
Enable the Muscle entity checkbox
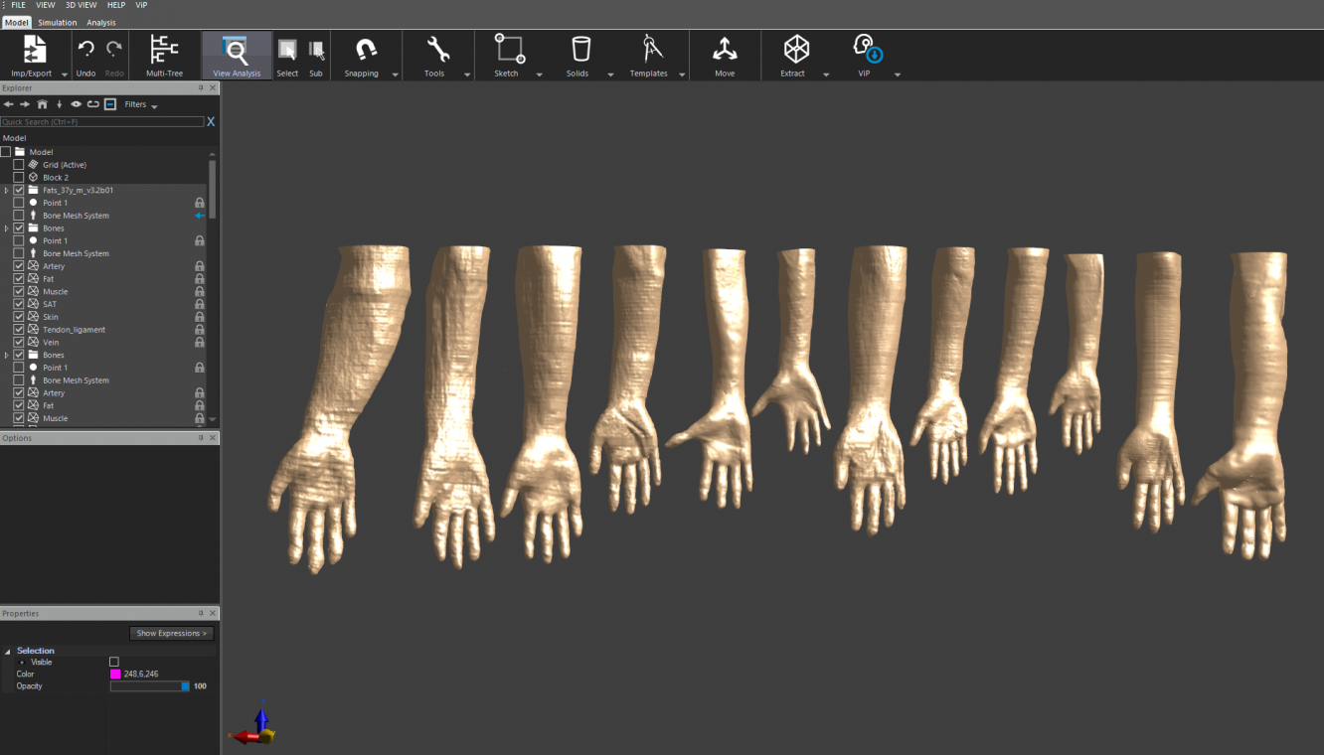(x=18, y=291)
